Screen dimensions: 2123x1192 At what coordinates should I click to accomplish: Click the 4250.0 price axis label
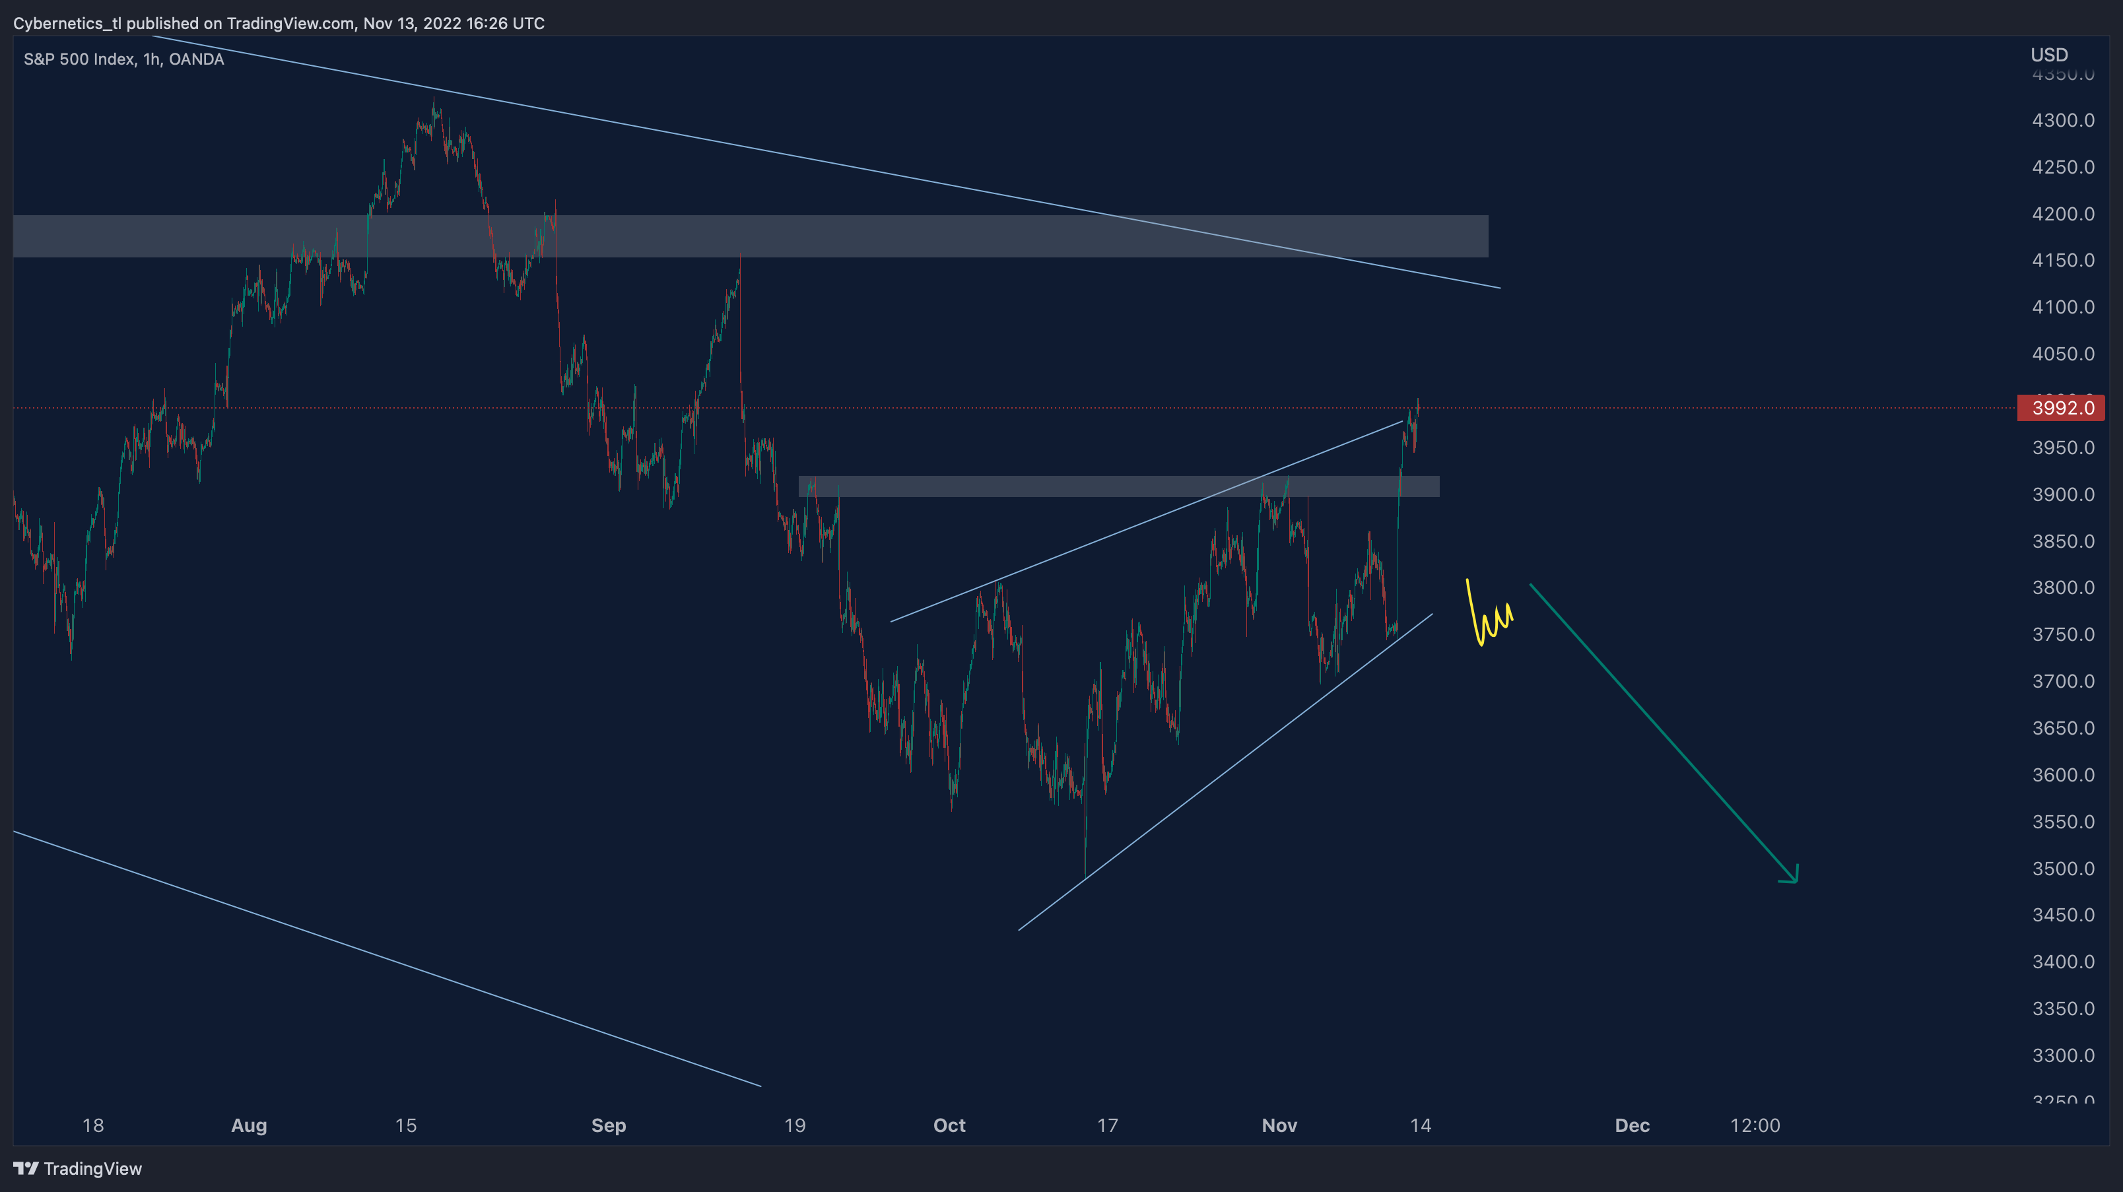[2063, 167]
